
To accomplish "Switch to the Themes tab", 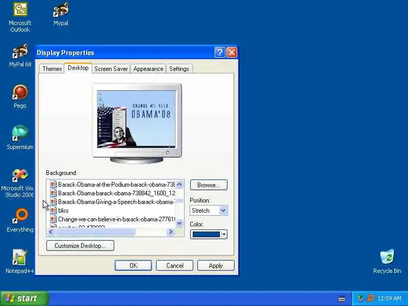I will [52, 69].
